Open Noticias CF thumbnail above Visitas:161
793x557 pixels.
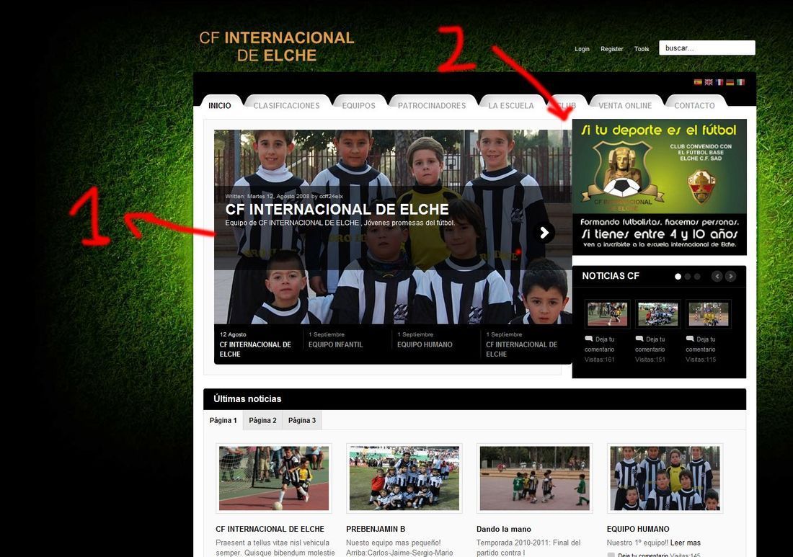coord(608,313)
